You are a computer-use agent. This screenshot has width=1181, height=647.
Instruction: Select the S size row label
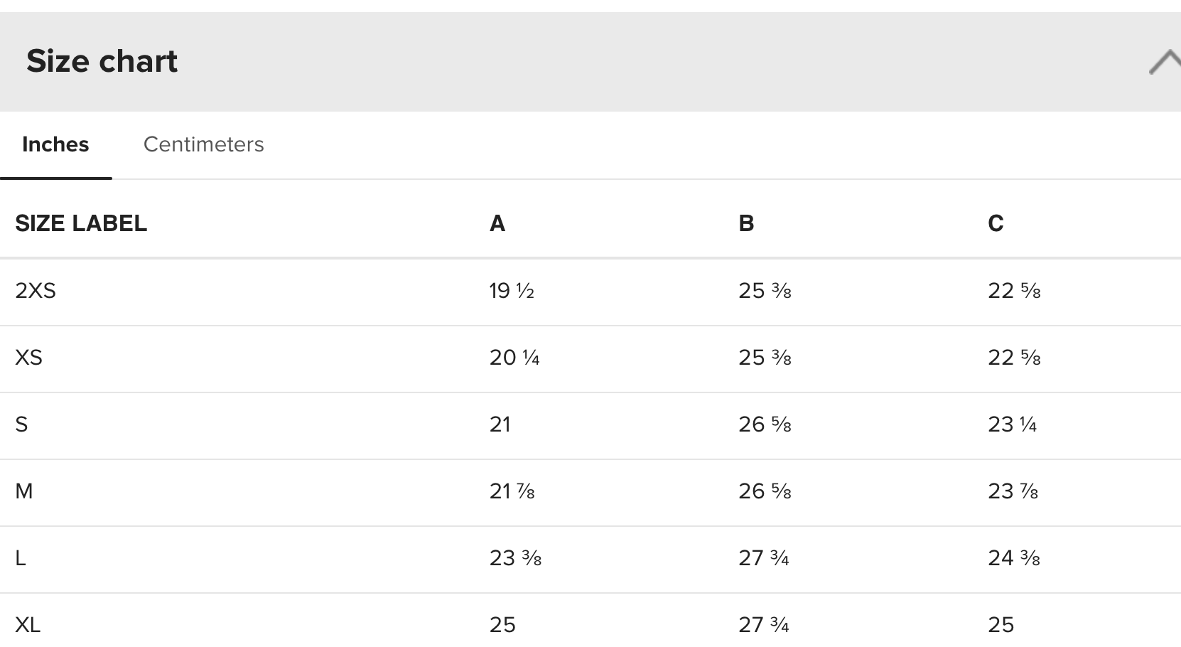coord(21,424)
